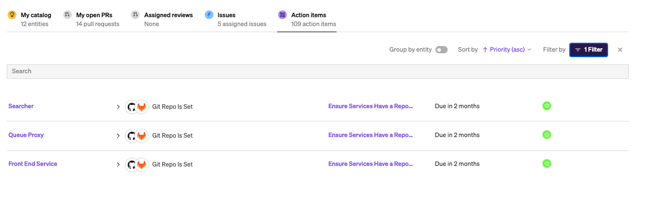
Task: Click the Search input field
Action: coord(317,72)
